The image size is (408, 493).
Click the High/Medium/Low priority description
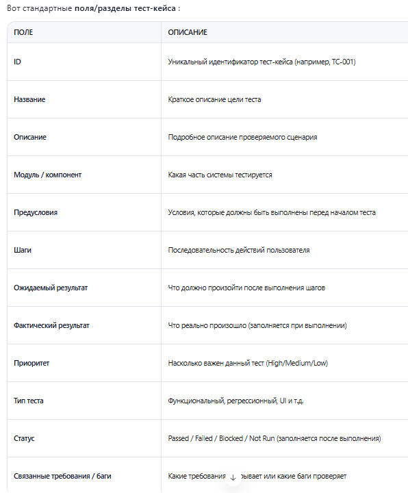tap(248, 363)
